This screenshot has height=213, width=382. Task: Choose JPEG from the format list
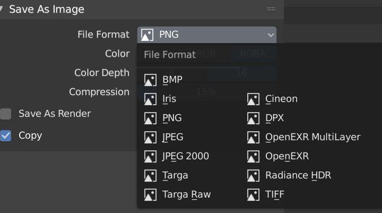coord(173,137)
